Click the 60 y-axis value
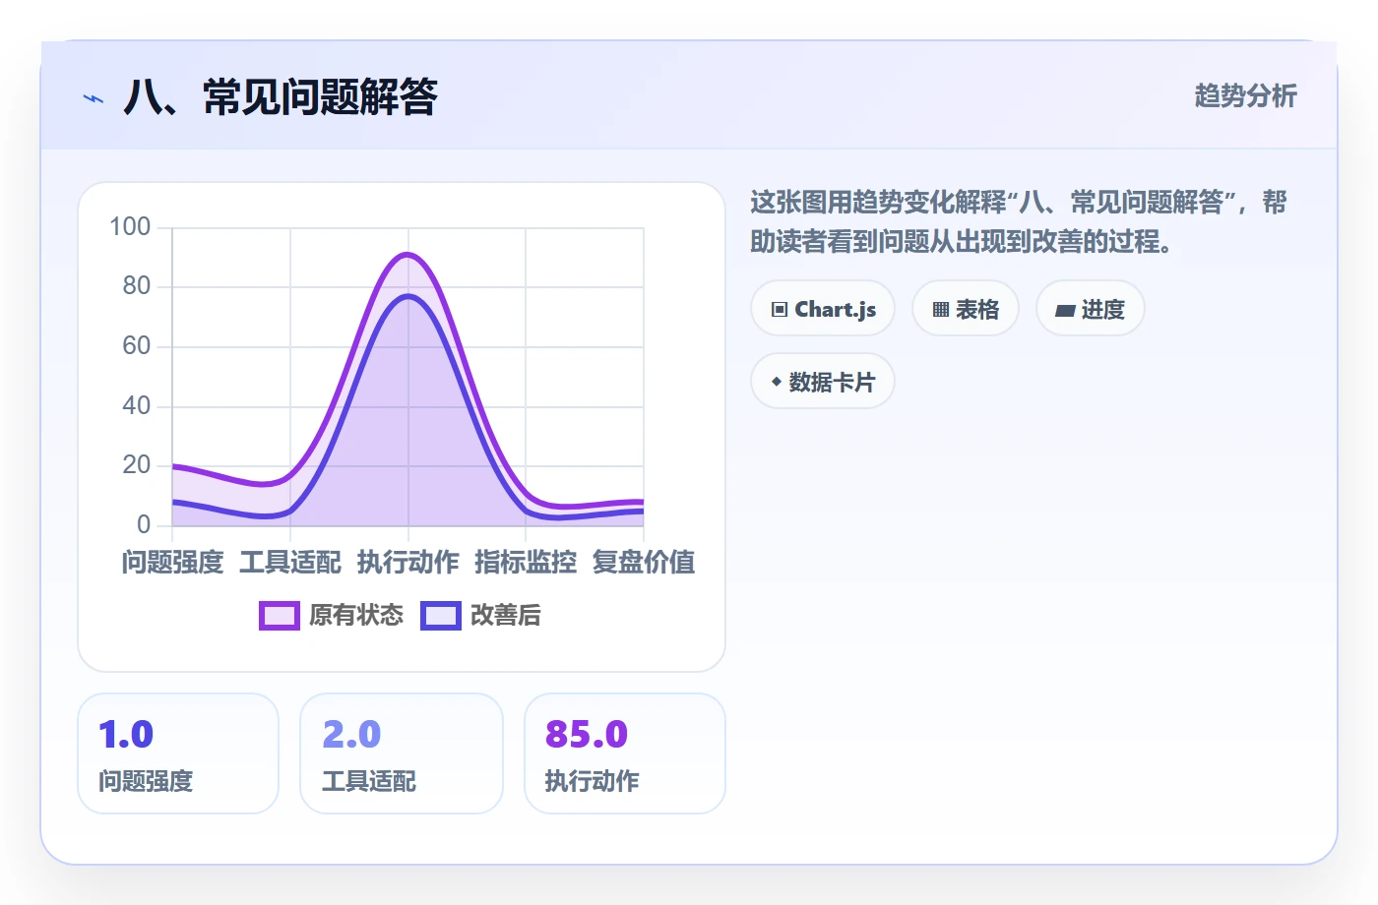This screenshot has height=905, width=1378. pos(137,346)
